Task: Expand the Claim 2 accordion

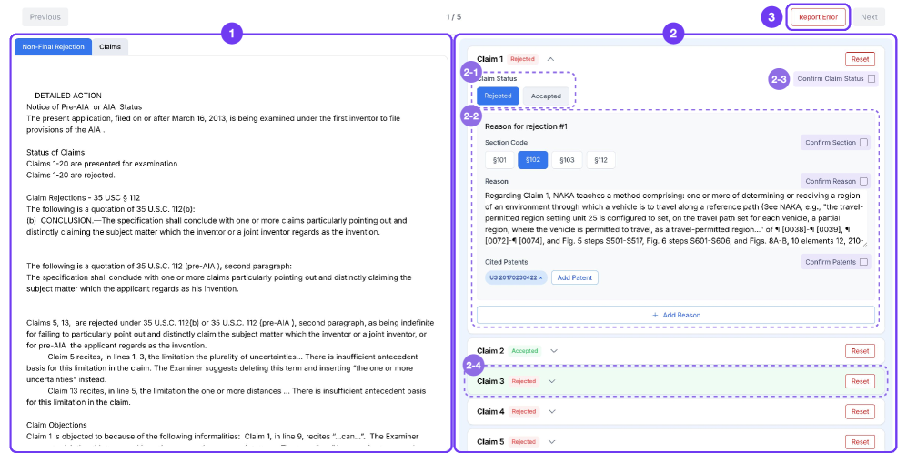Action: [x=554, y=351]
